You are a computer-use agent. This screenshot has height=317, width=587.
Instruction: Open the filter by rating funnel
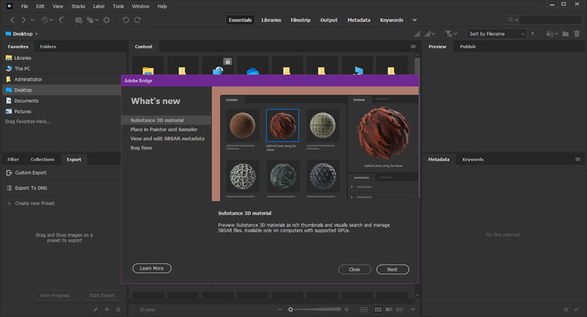[450, 33]
